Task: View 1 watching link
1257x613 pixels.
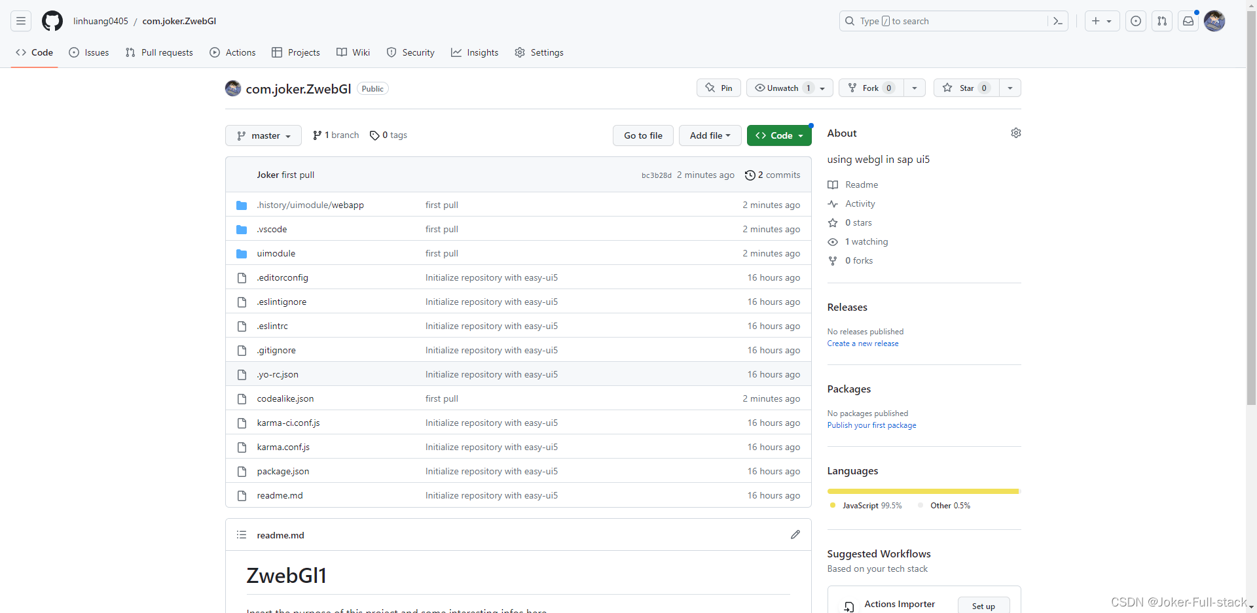Action: [x=858, y=241]
